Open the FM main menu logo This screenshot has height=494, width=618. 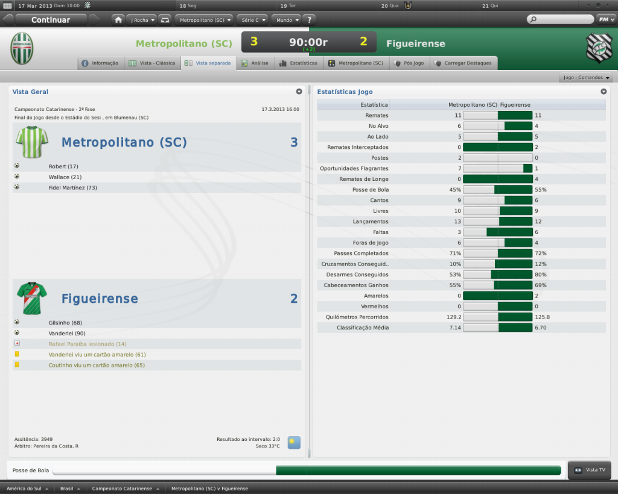pyautogui.click(x=604, y=19)
